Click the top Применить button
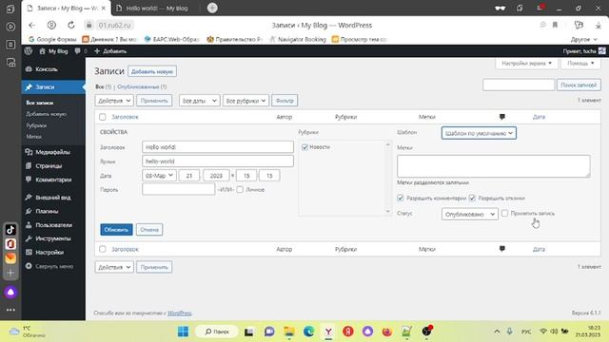The image size is (609, 342). (154, 101)
